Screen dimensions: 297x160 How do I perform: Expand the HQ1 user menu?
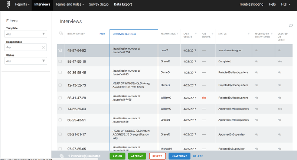[x=286, y=4]
